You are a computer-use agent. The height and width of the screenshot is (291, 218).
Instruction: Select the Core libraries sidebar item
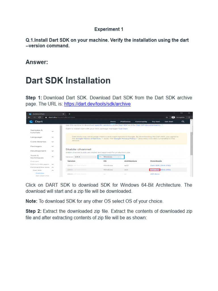click(x=38, y=142)
